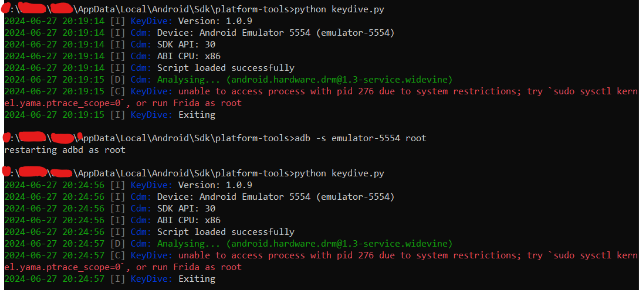Click the "Exiting" message at 20:24:57
The image size is (639, 290).
click(197, 279)
